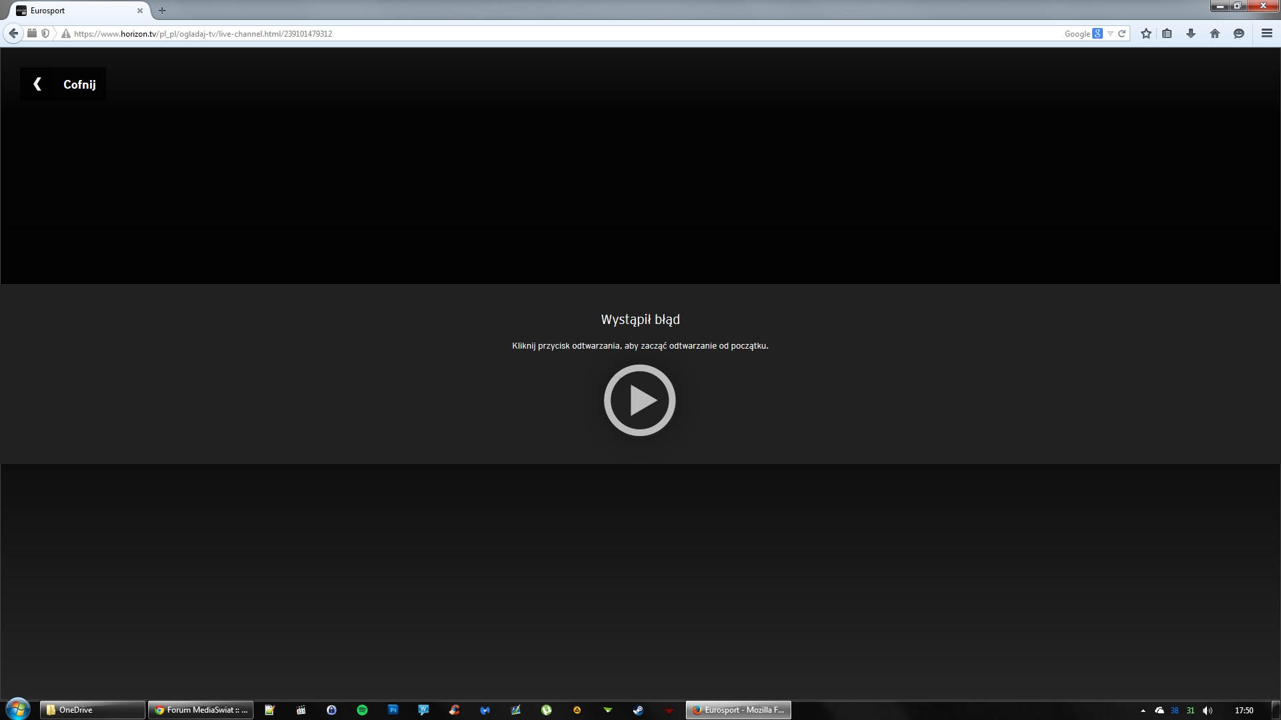Click the site security warning triangle icon

(65, 33)
